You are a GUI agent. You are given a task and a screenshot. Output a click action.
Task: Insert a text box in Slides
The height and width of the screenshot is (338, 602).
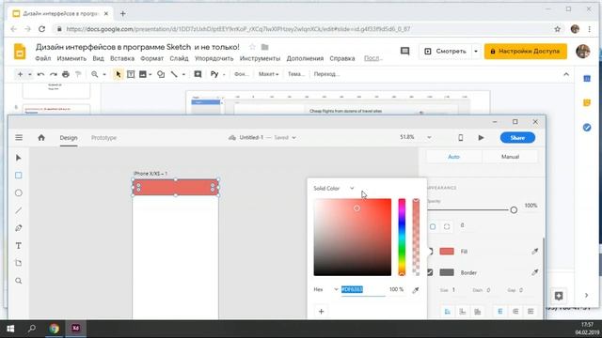pos(131,74)
